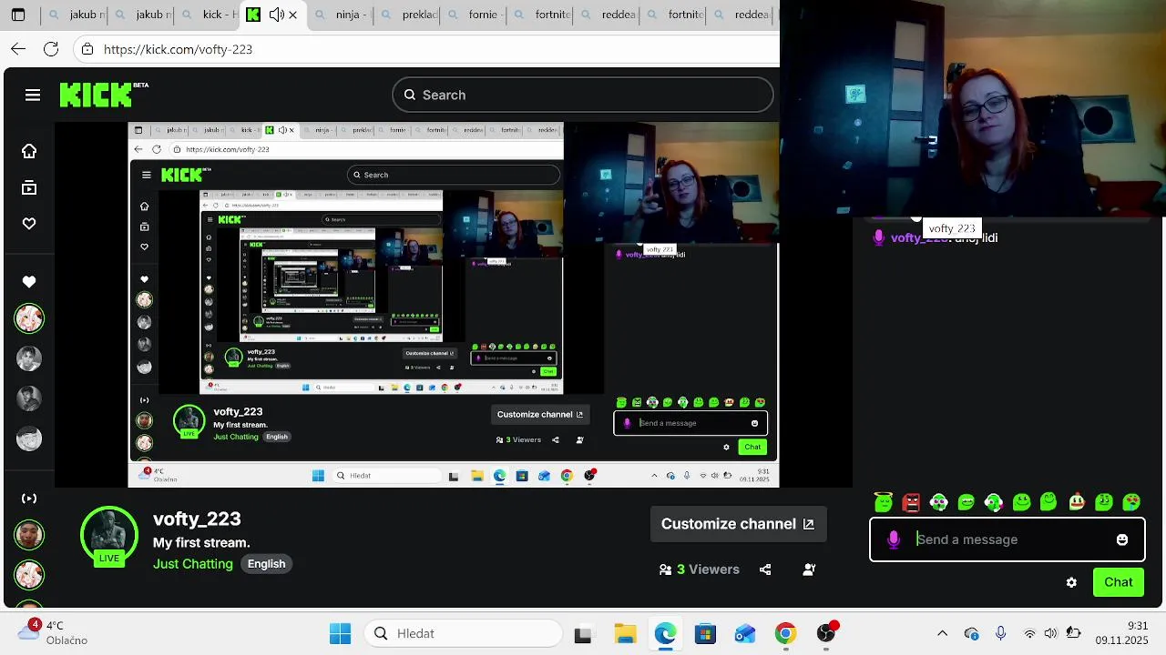Click the microphone in-use tray icon

[1000, 633]
